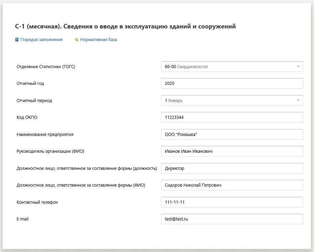
Task: Click the help icon beside Порядок заполнения
Action: click(x=17, y=40)
